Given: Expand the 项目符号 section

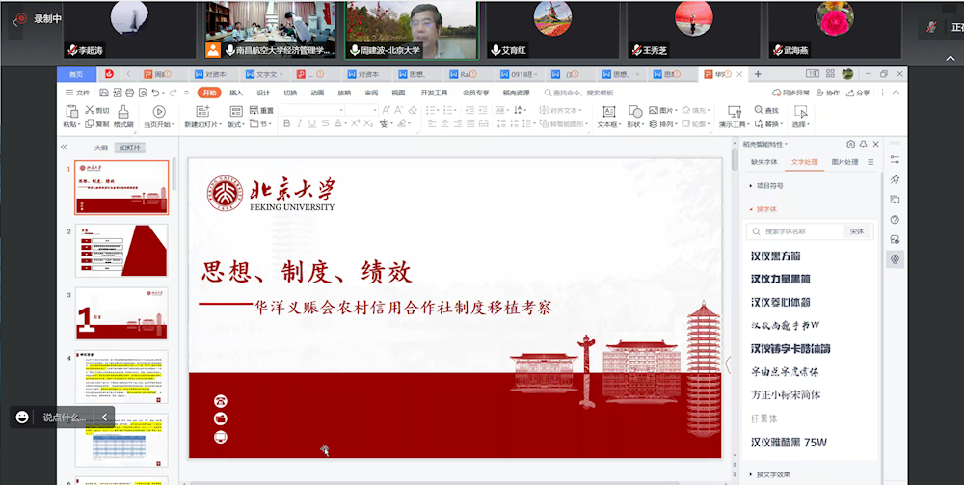Looking at the screenshot, I should (x=766, y=185).
